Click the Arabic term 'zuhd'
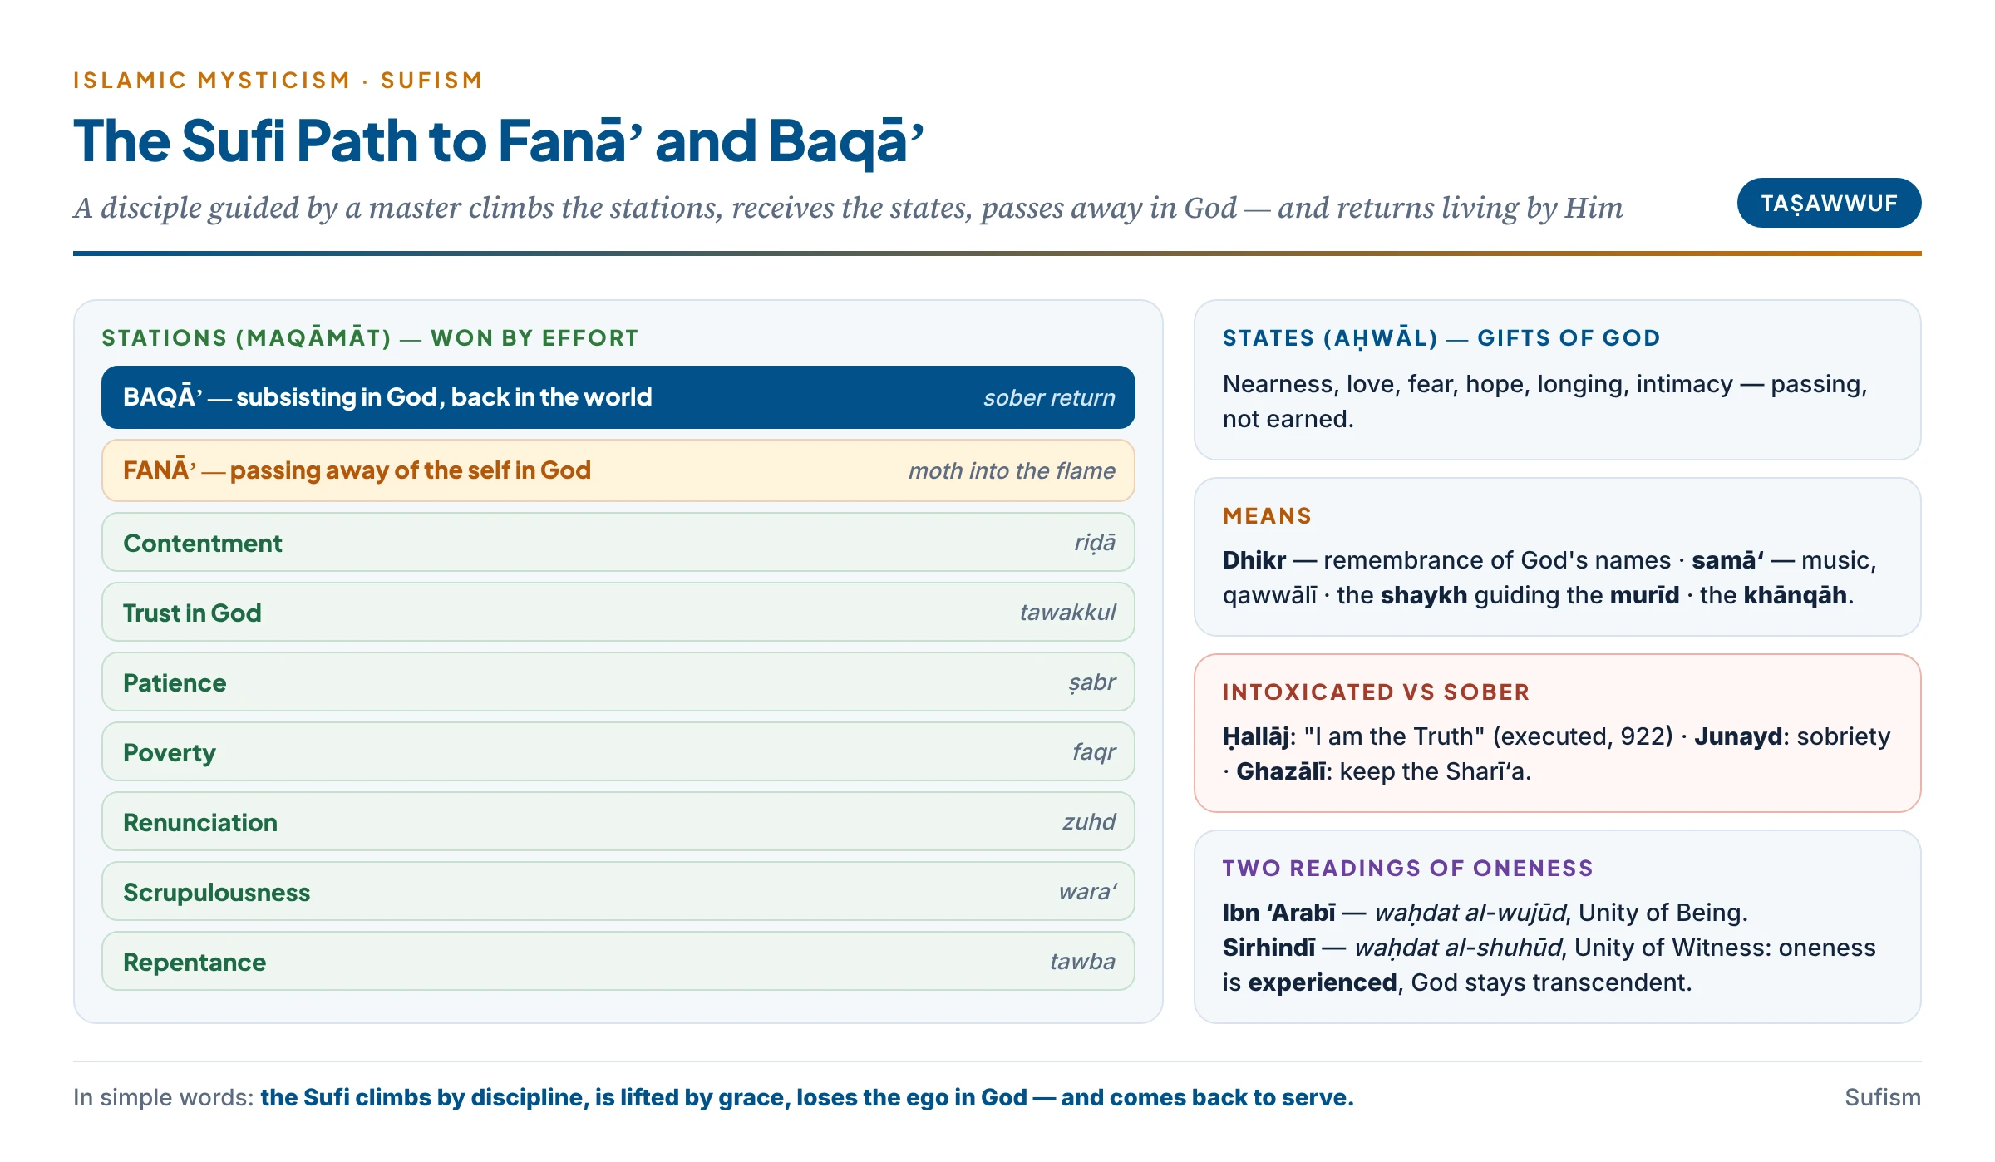This screenshot has height=1162, width=1995. [1089, 822]
